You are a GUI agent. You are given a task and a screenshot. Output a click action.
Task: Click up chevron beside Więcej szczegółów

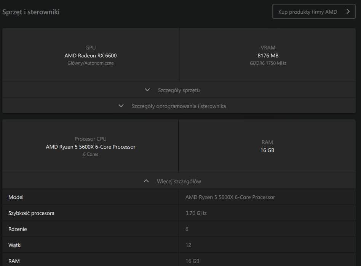point(146,181)
